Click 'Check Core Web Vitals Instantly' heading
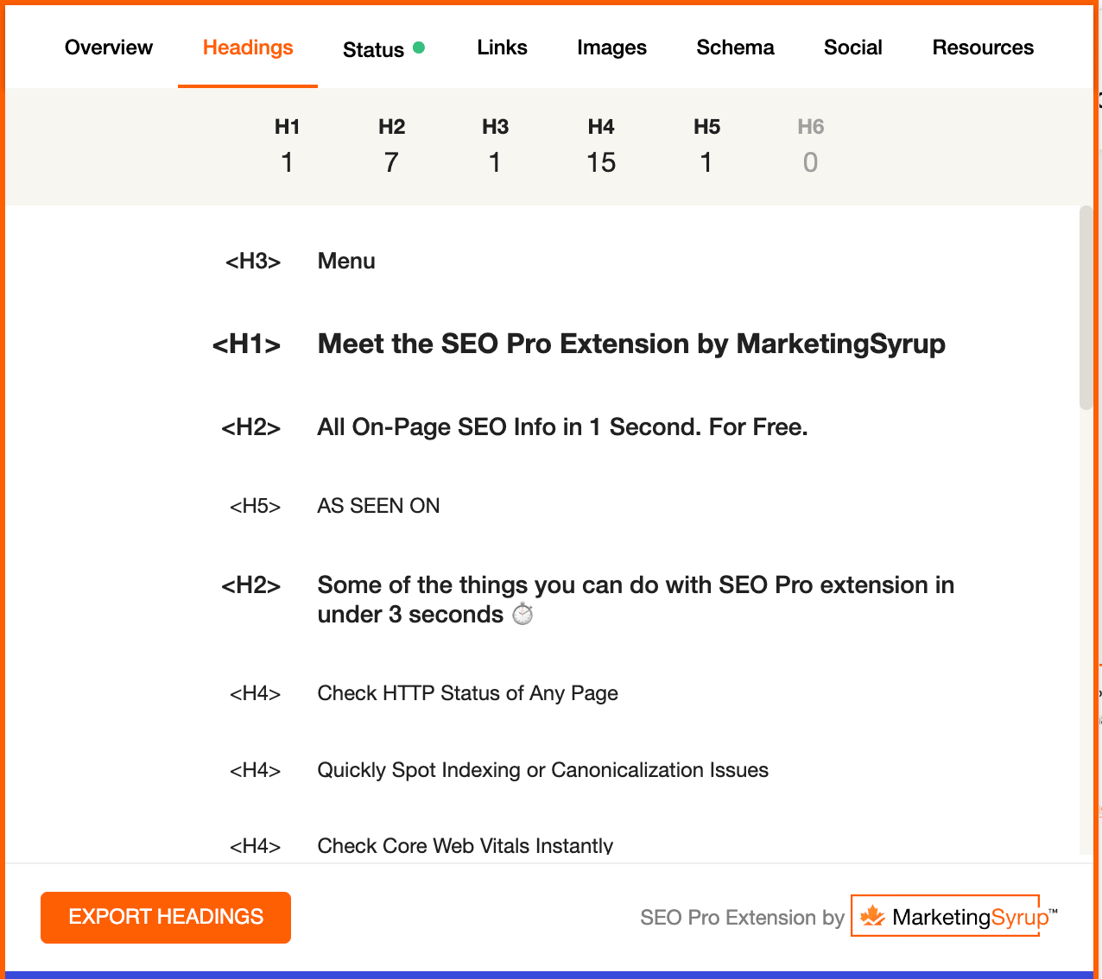This screenshot has height=979, width=1102. 465,846
